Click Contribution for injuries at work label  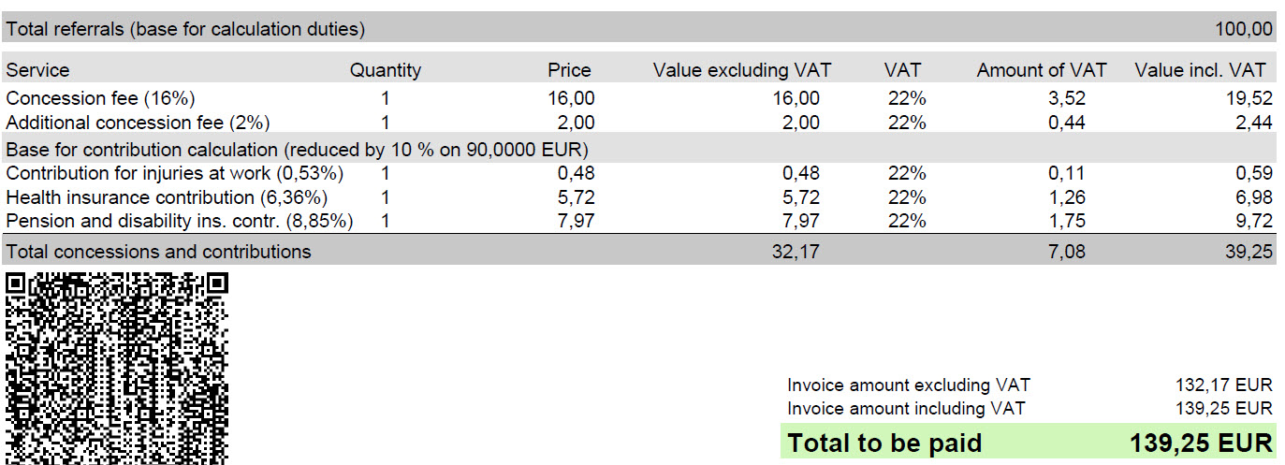[x=174, y=173]
